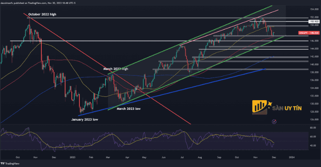The image size is (321, 167).
Task: Click the Aug label on time axis
Action: click(200, 157)
